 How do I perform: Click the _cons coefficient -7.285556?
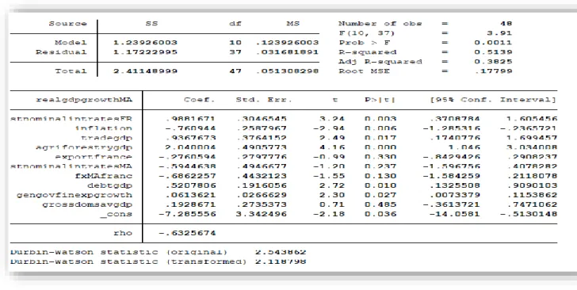187,214
